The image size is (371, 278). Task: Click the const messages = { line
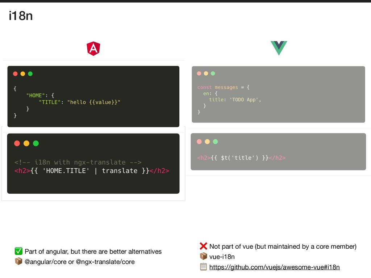click(x=223, y=87)
